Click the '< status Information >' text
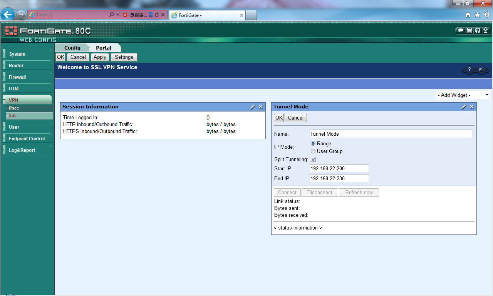 tap(298, 228)
